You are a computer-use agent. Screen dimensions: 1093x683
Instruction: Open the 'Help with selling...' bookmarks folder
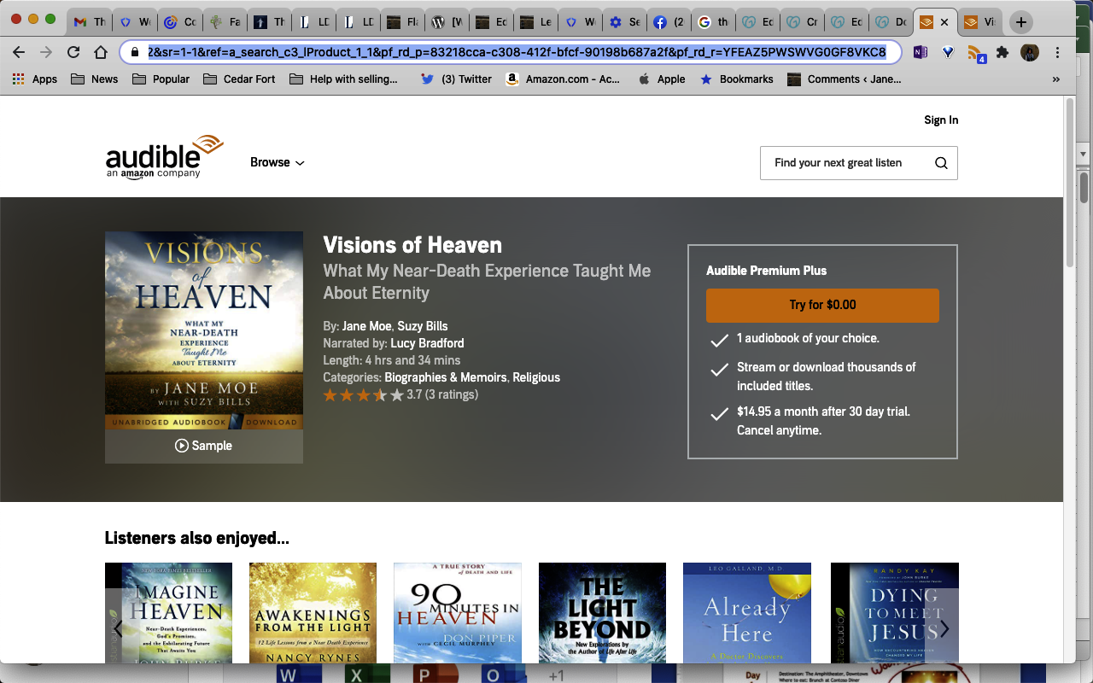point(344,79)
